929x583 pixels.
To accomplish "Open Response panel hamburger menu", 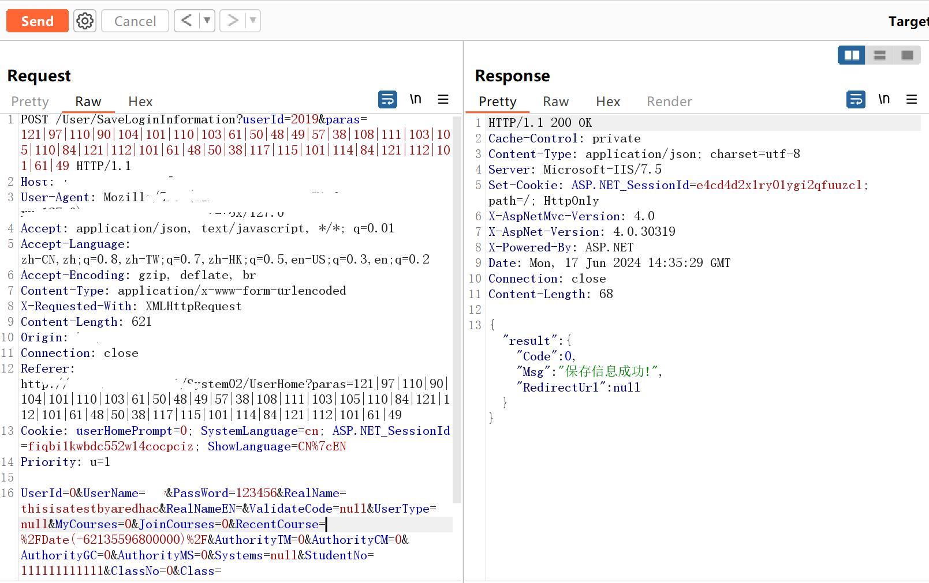I will click(912, 99).
